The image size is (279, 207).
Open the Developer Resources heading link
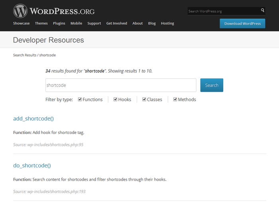(x=48, y=40)
